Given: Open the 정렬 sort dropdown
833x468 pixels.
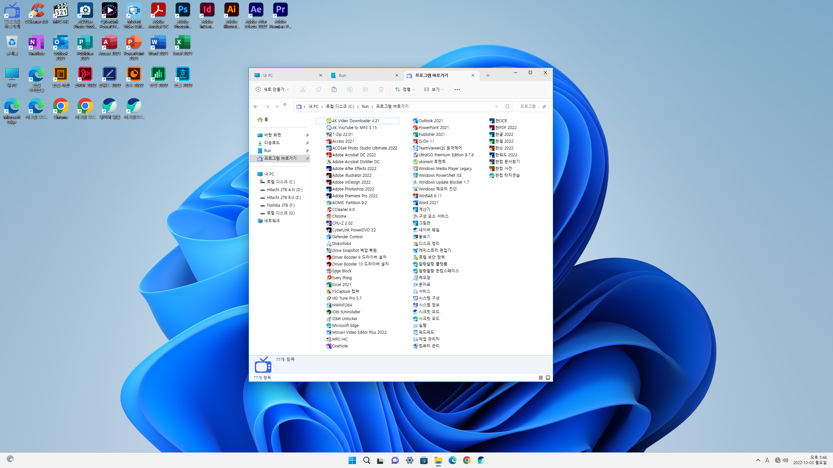Looking at the screenshot, I should [x=404, y=89].
